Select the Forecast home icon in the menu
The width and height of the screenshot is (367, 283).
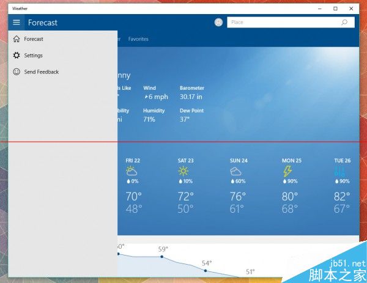(17, 39)
